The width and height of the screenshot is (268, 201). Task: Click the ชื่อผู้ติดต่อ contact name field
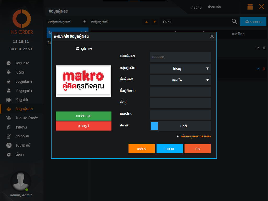pyautogui.click(x=180, y=92)
